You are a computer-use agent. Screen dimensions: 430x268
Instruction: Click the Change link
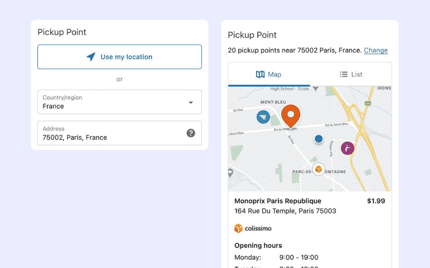pos(376,50)
